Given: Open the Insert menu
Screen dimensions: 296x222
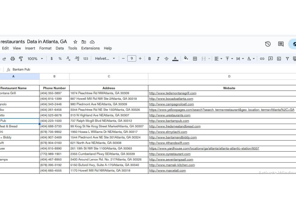Looking at the screenshot, I should point(30,48).
